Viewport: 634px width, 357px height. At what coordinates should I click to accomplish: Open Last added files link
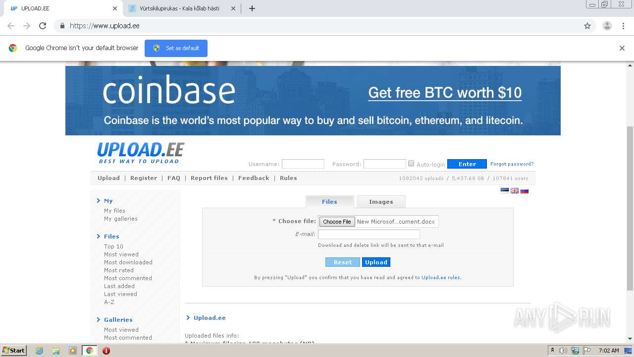pyautogui.click(x=119, y=286)
